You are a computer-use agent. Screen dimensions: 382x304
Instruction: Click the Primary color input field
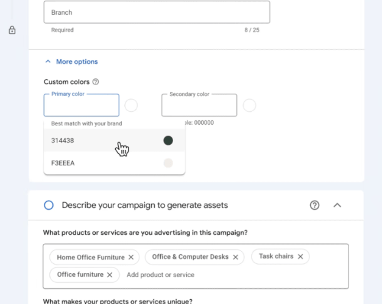coord(81,106)
